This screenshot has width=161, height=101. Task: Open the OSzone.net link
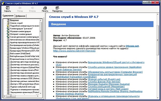pos(132,46)
